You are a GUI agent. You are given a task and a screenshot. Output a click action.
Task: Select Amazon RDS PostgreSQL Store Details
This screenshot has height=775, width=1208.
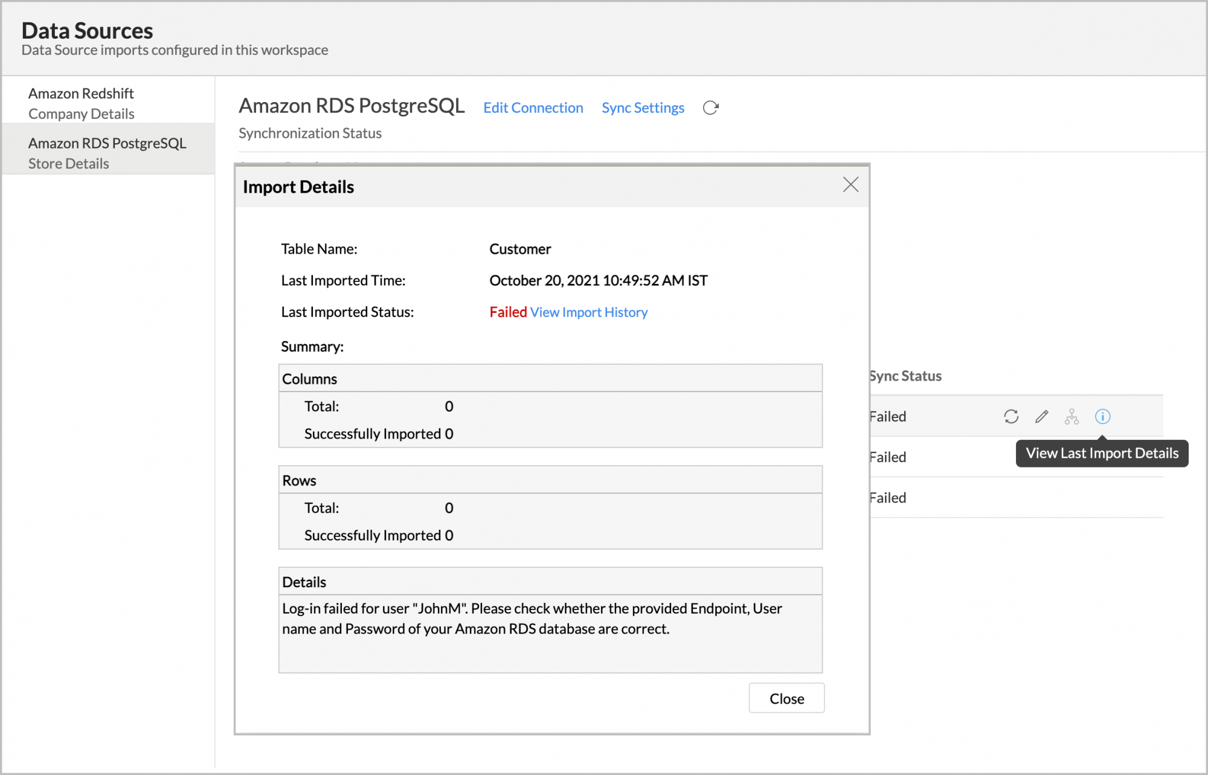pyautogui.click(x=108, y=153)
